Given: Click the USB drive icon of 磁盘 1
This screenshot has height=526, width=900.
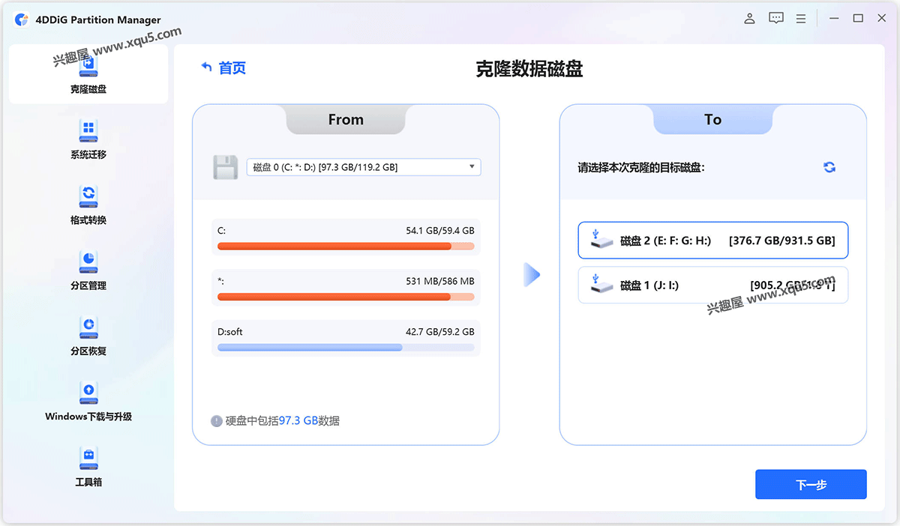Looking at the screenshot, I should coord(601,284).
